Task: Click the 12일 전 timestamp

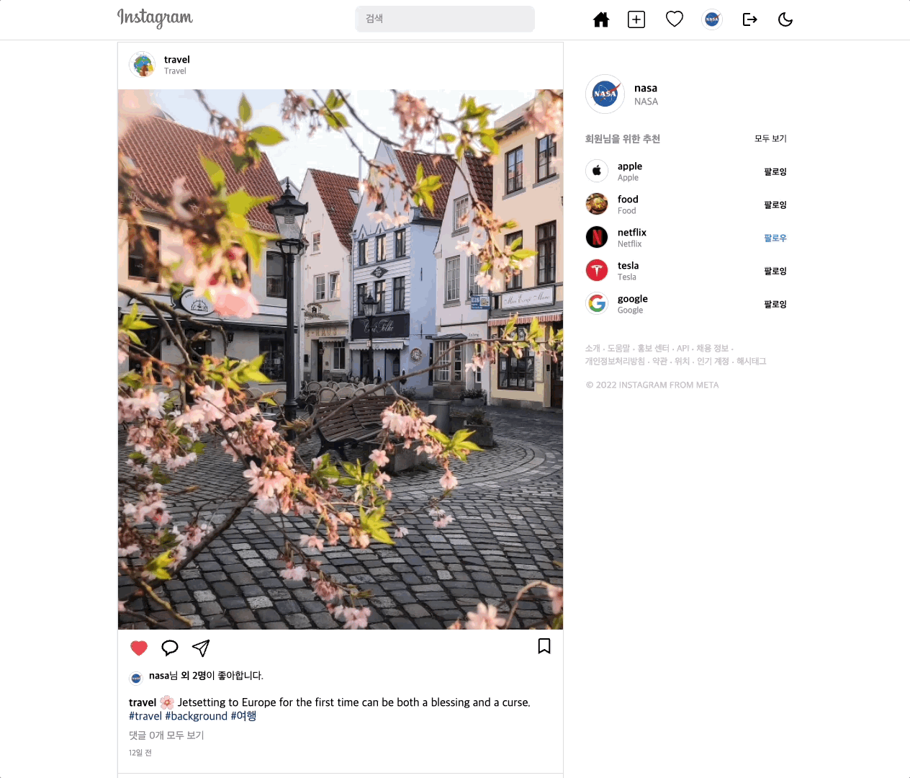Action: pos(140,753)
